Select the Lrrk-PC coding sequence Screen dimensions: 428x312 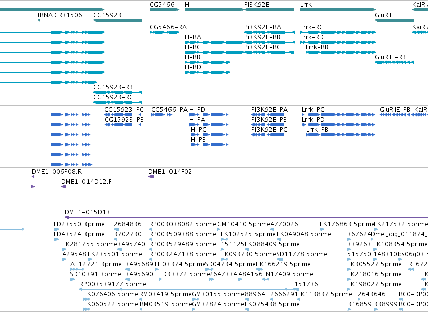click(x=338, y=115)
